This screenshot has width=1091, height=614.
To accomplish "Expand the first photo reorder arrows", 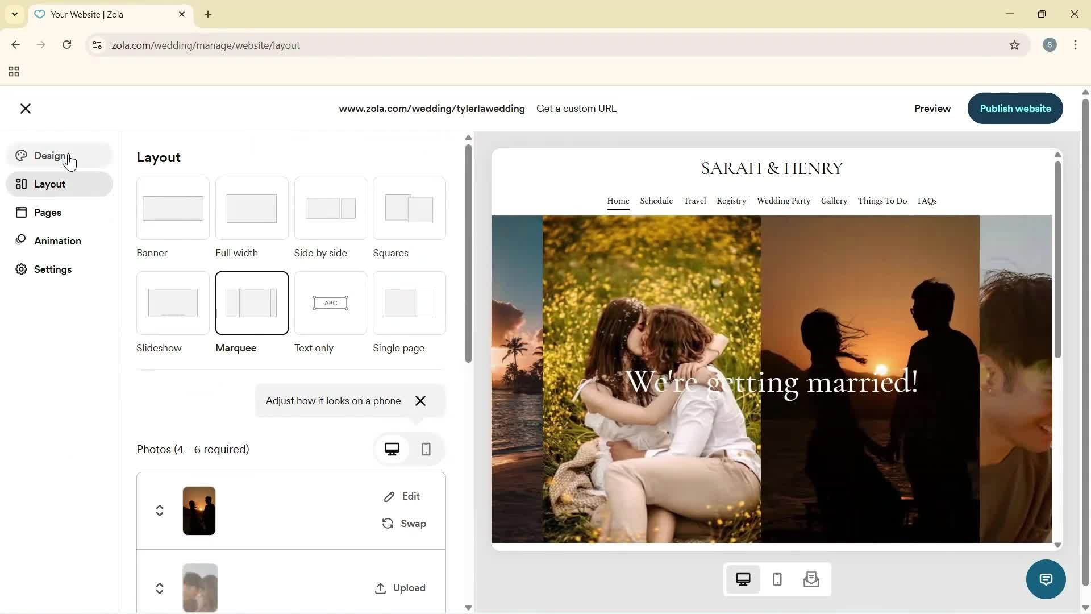I will tap(159, 510).
